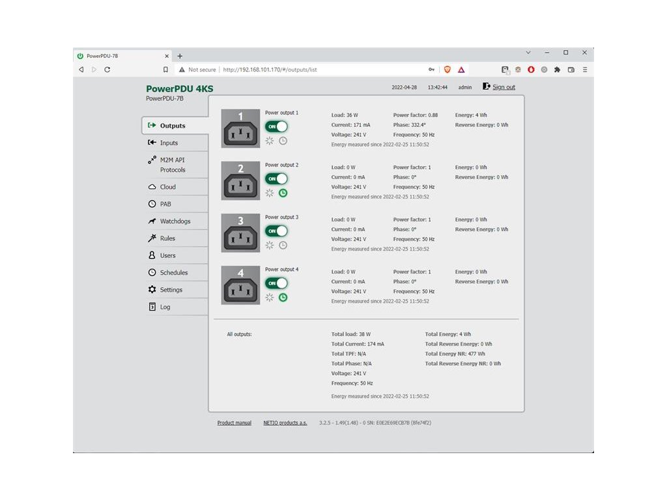Click the admin username text
This screenshot has height=500, width=667.
coord(465,87)
